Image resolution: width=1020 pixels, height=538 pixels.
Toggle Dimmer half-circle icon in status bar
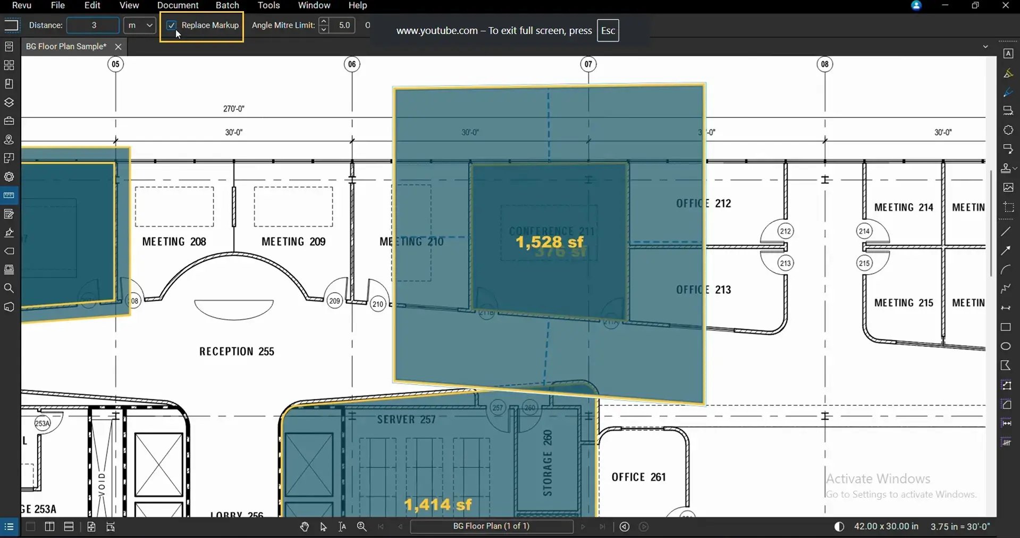tap(839, 527)
